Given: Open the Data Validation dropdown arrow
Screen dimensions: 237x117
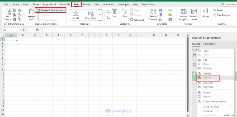Looking at the screenshot, I should [x=165, y=20].
